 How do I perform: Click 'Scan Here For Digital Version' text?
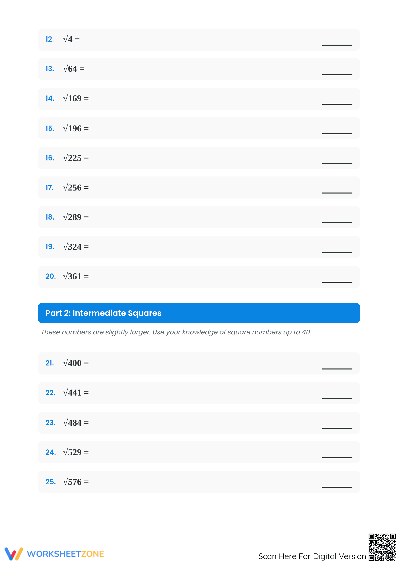coord(312,556)
